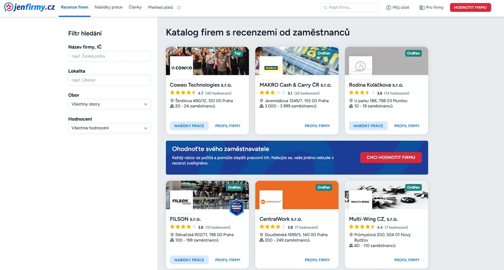The height and width of the screenshot is (270, 504).
Task: Click the Ověřen badge on Rodina Koláčkova card
Action: pos(413,53)
